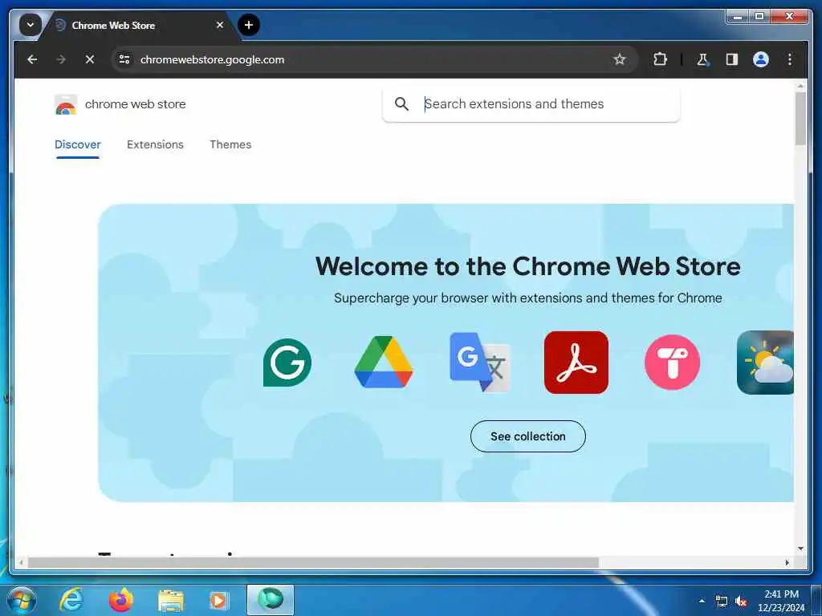Open the Windows Start menu
The height and width of the screenshot is (616, 822).
pos(22,600)
